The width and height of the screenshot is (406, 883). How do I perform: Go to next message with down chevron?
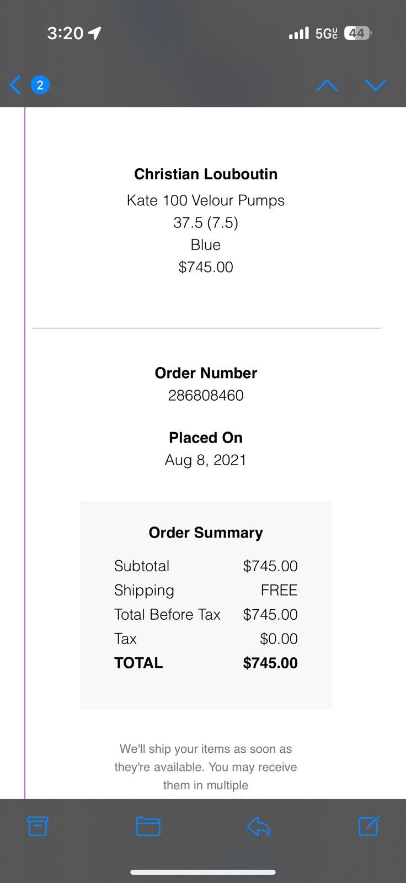(376, 85)
